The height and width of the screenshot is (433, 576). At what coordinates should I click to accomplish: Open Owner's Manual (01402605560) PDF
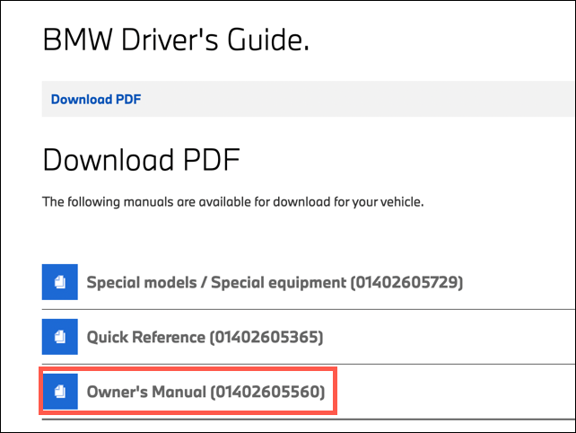[x=205, y=392]
